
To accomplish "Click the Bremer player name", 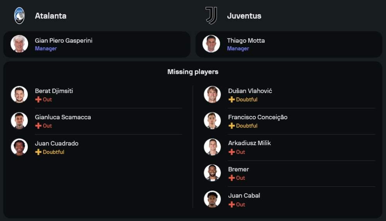I will tap(239, 169).
